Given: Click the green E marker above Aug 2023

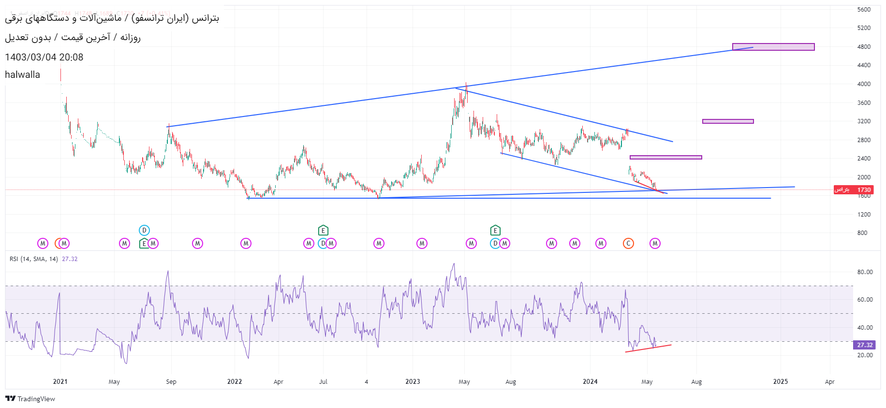Looking at the screenshot, I should click(x=495, y=230).
